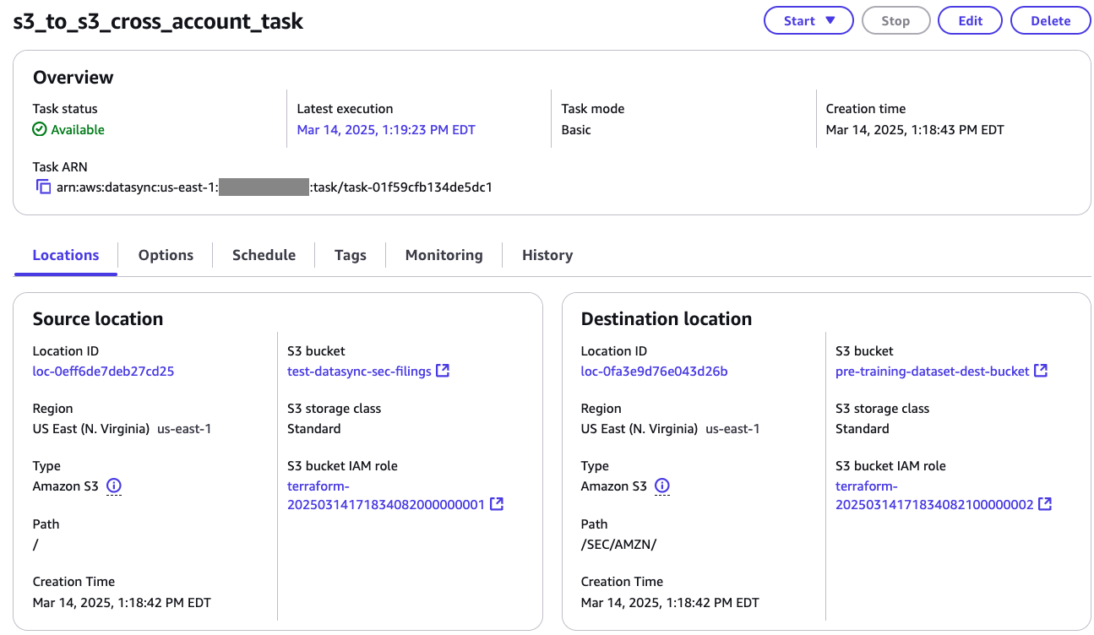This screenshot has width=1094, height=635.
Task: View the Monitoring tab
Action: (444, 254)
